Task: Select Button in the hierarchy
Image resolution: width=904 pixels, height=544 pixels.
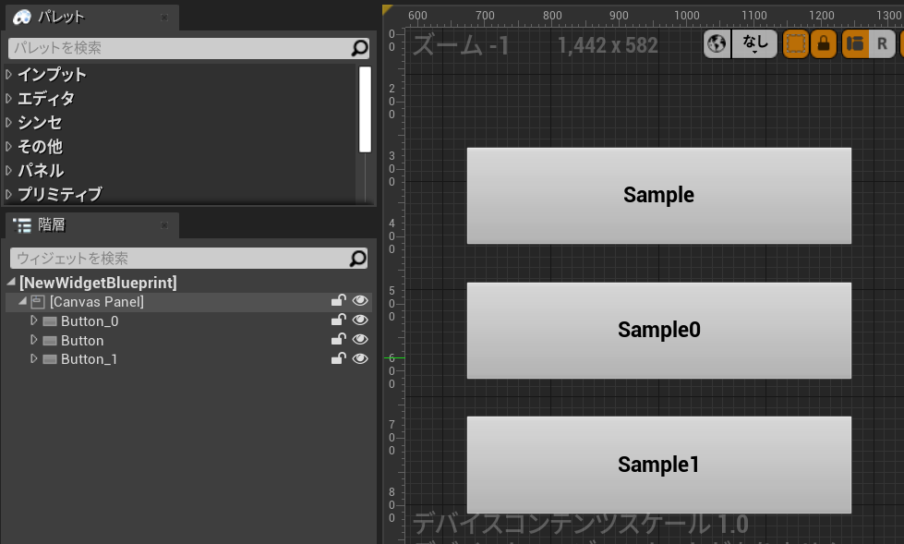Action: 82,341
